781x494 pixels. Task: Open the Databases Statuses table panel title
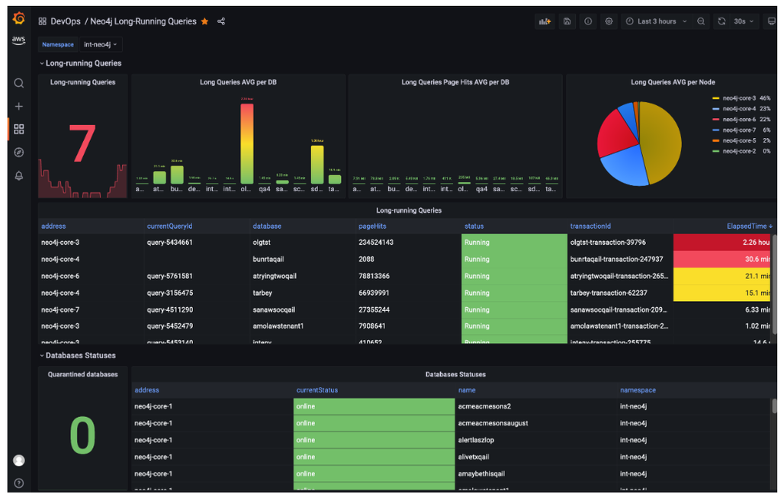455,374
